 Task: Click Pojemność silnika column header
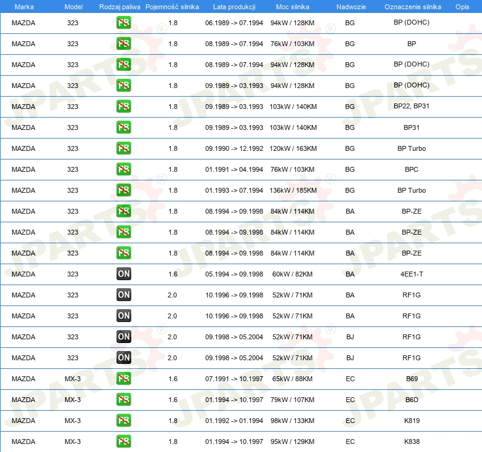coord(172,7)
